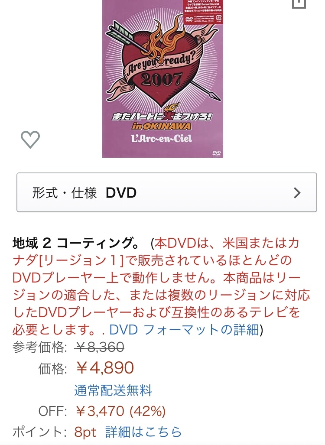Screen dimensions: 325x445
Task: Follow the 通常配送無料 shipping link
Action: click(x=113, y=390)
